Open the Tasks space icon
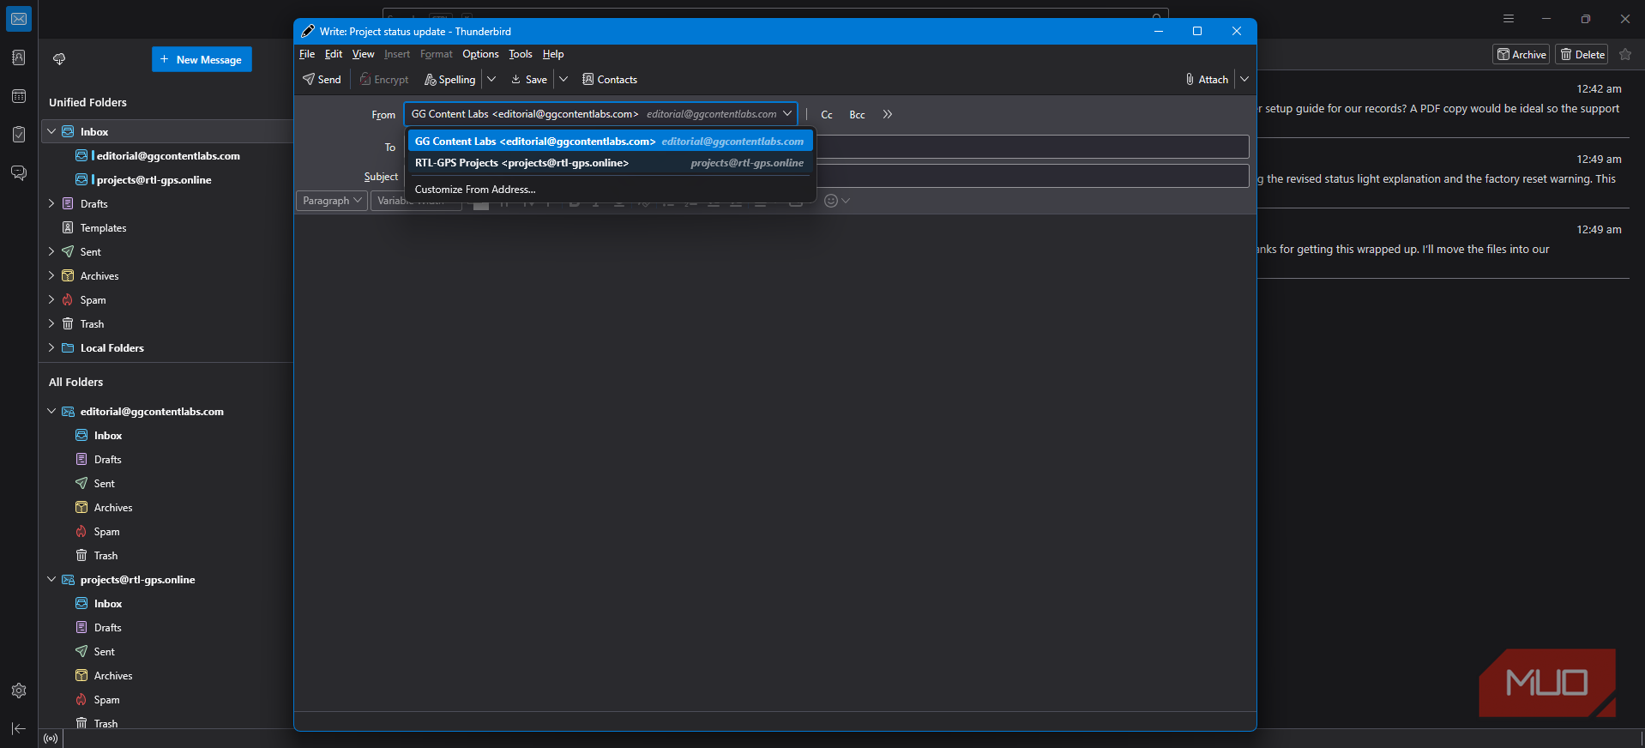This screenshot has width=1645, height=748. pos(19,135)
